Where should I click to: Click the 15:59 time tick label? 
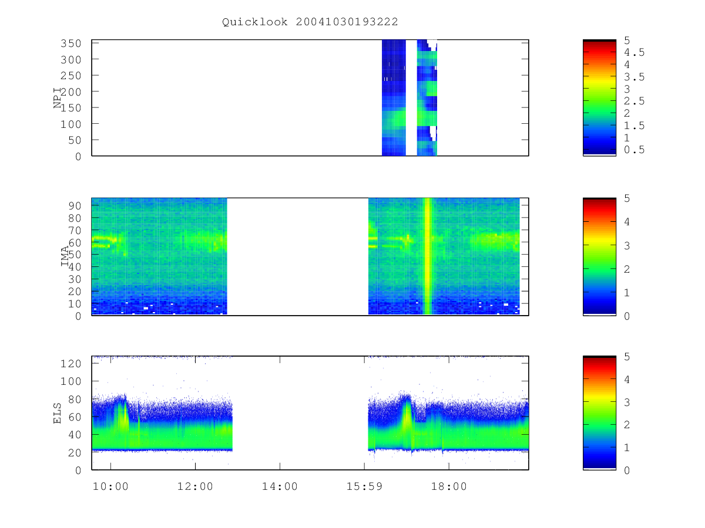click(364, 486)
